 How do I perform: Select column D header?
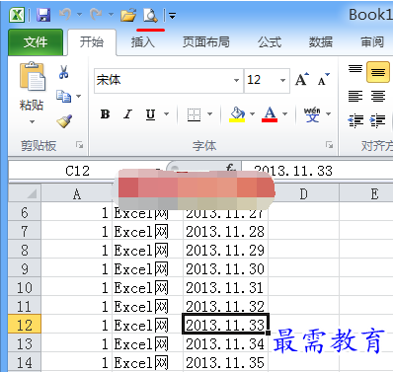pos(303,193)
